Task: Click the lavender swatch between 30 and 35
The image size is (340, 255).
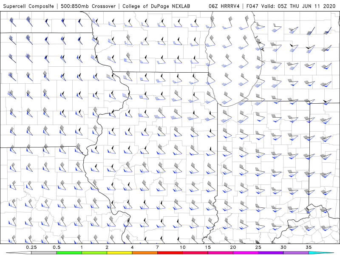Action: (296, 253)
